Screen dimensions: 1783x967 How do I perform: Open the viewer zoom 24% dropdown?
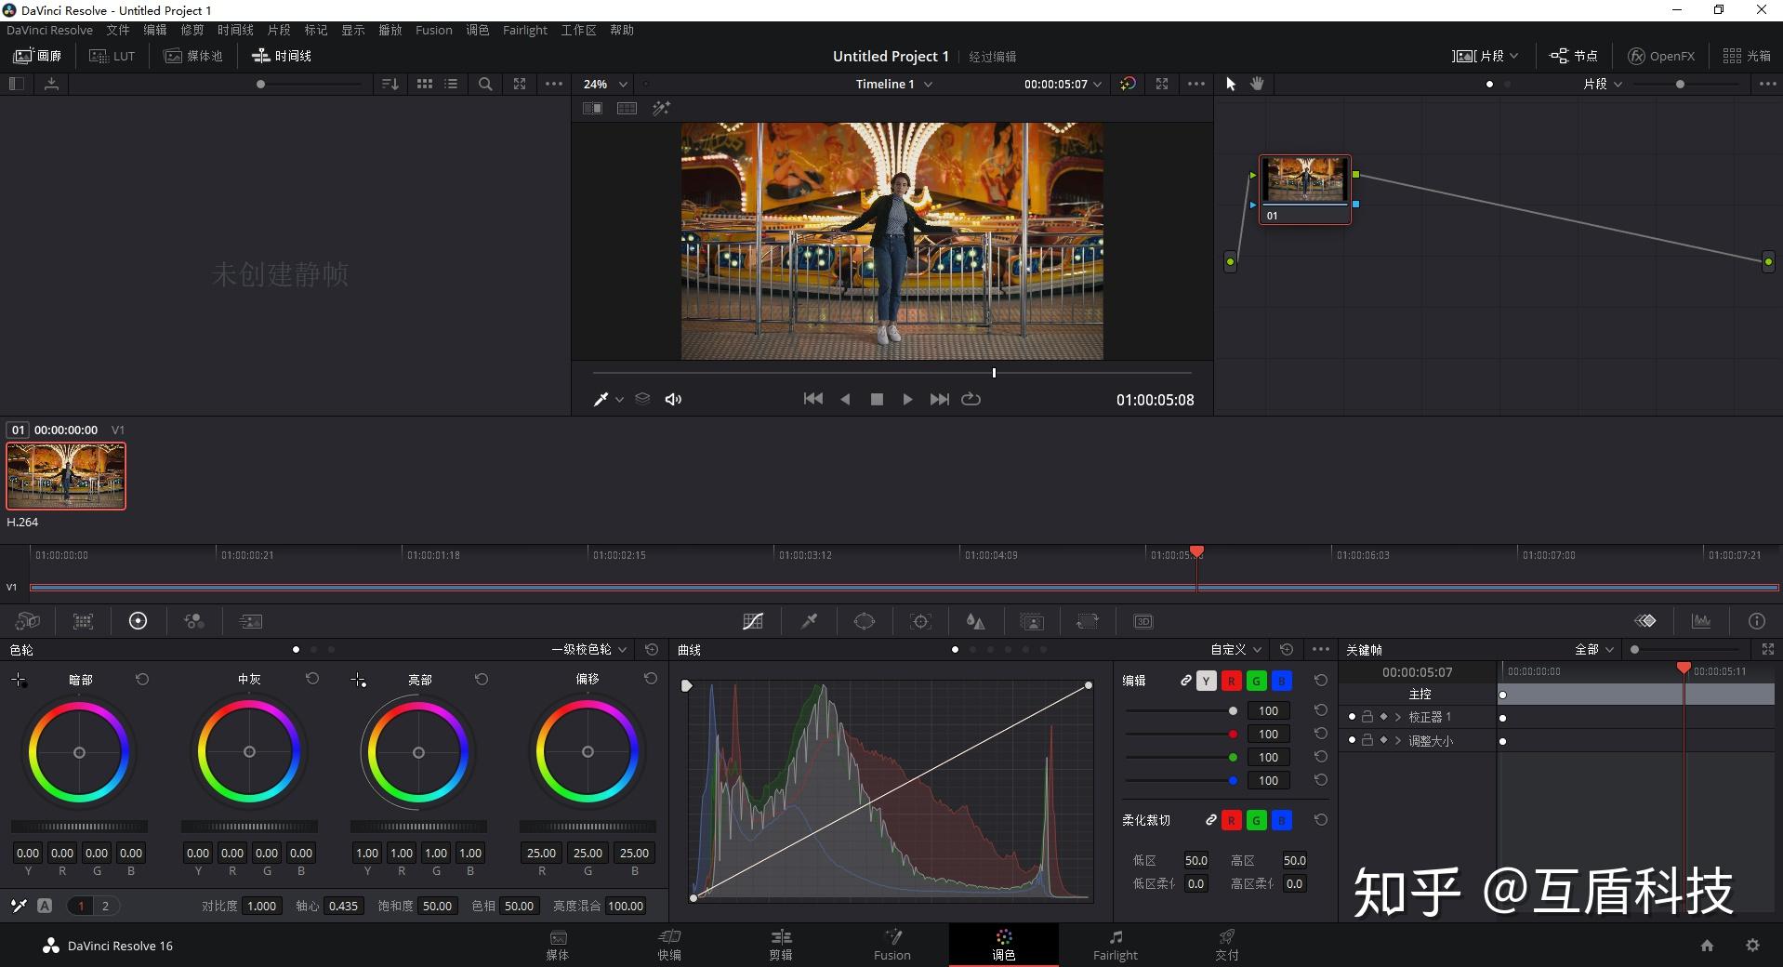click(x=605, y=84)
